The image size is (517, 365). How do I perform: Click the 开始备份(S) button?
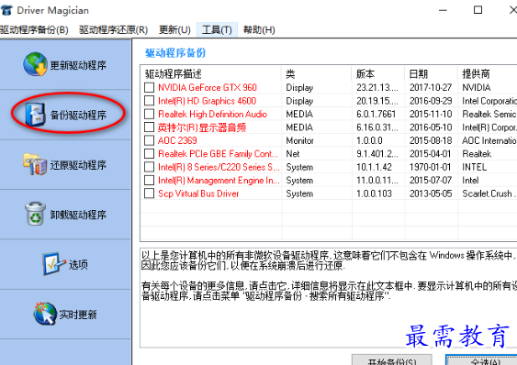(x=392, y=360)
